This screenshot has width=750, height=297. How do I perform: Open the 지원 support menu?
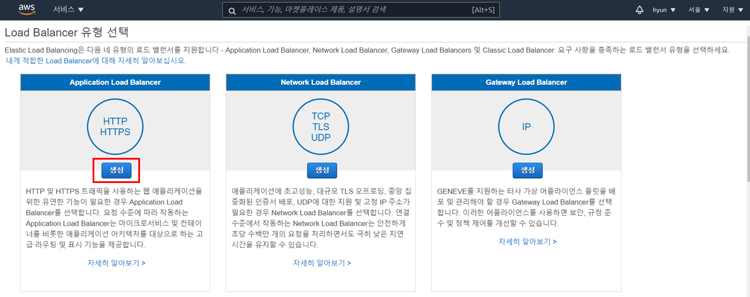coord(732,10)
